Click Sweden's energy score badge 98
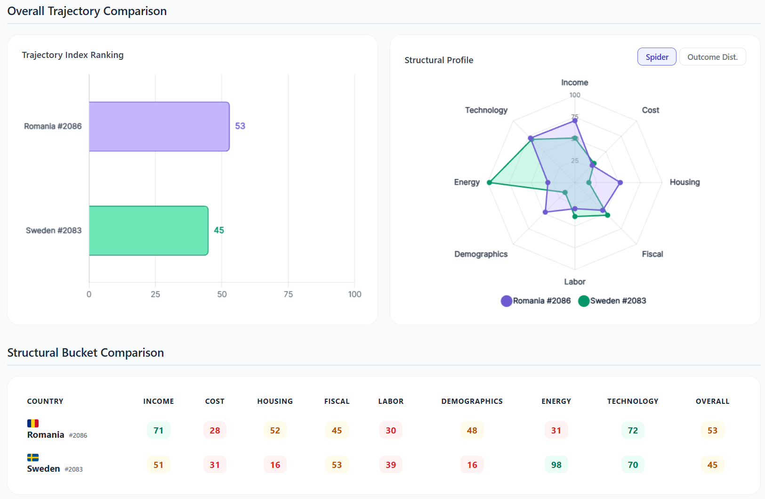Viewport: 765px width, 499px height. [x=556, y=465]
